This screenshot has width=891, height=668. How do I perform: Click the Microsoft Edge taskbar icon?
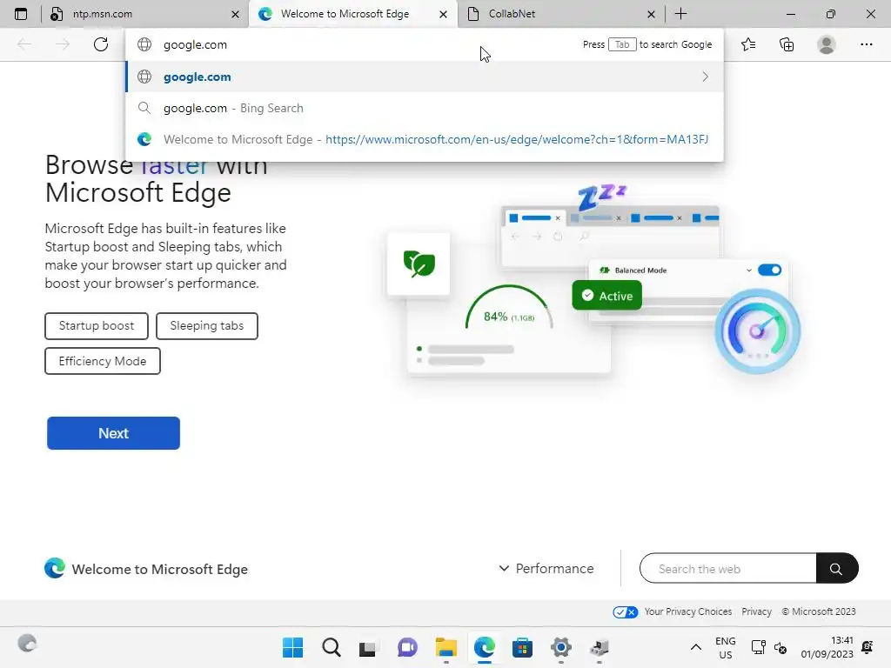484,647
